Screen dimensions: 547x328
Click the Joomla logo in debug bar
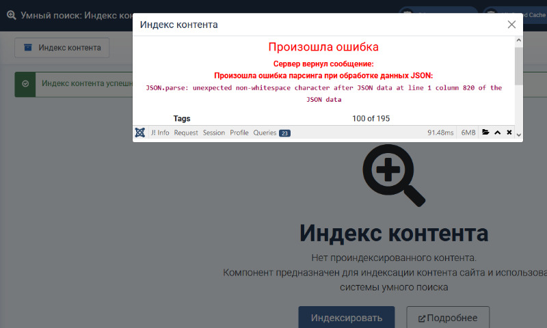tap(140, 133)
